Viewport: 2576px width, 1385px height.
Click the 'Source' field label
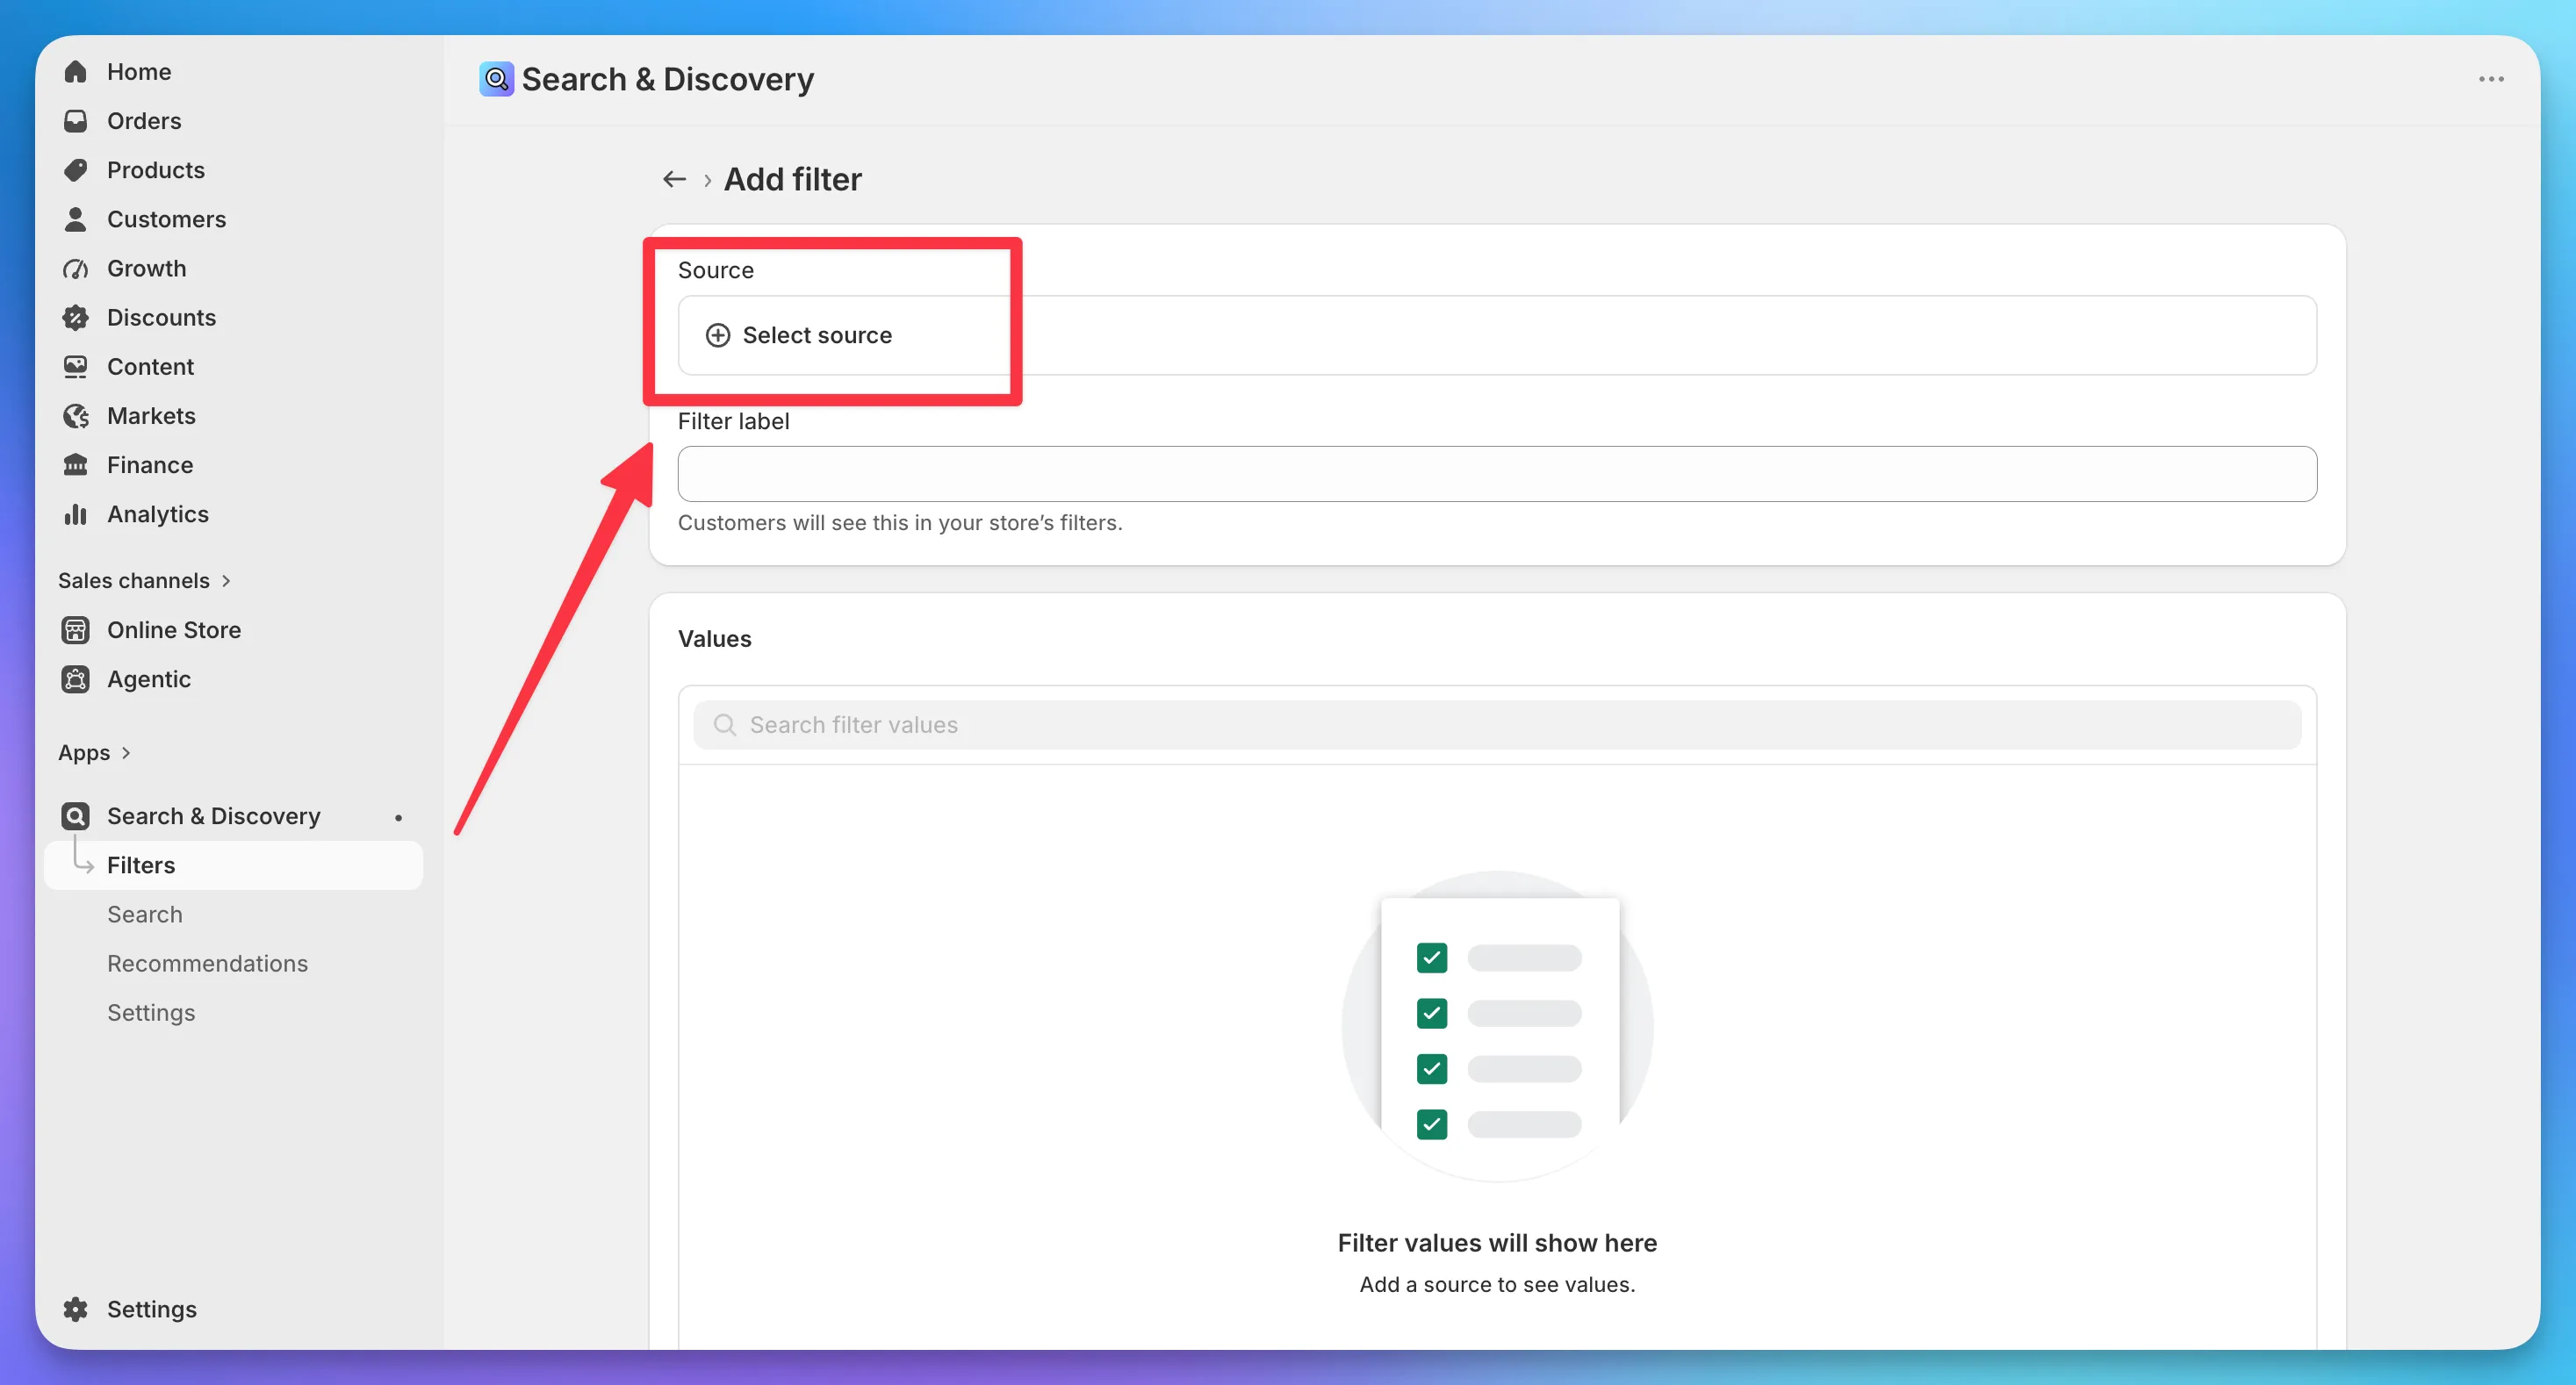coord(716,270)
